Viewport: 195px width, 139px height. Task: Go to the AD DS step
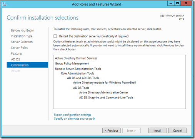[15, 59]
